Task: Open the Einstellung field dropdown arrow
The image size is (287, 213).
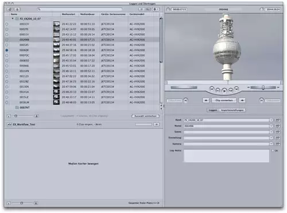Action: (271, 138)
